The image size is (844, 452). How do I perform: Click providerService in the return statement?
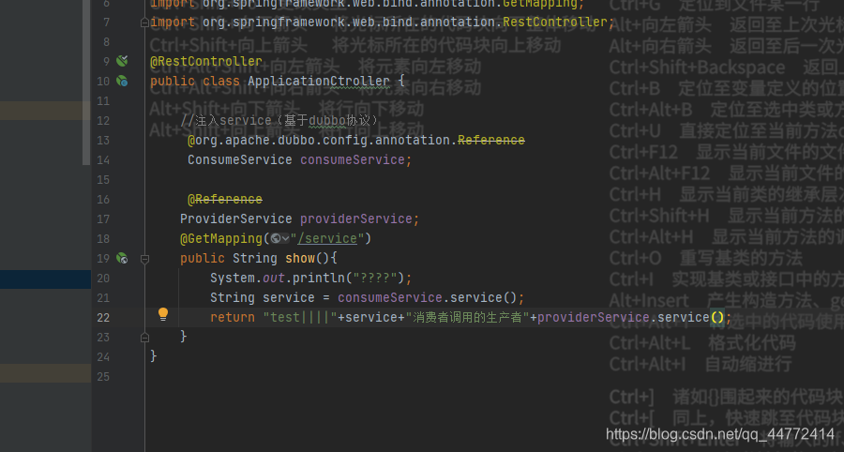(594, 318)
